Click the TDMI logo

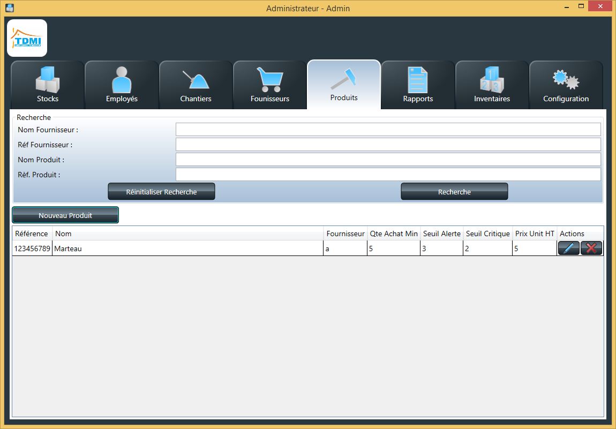tap(27, 38)
